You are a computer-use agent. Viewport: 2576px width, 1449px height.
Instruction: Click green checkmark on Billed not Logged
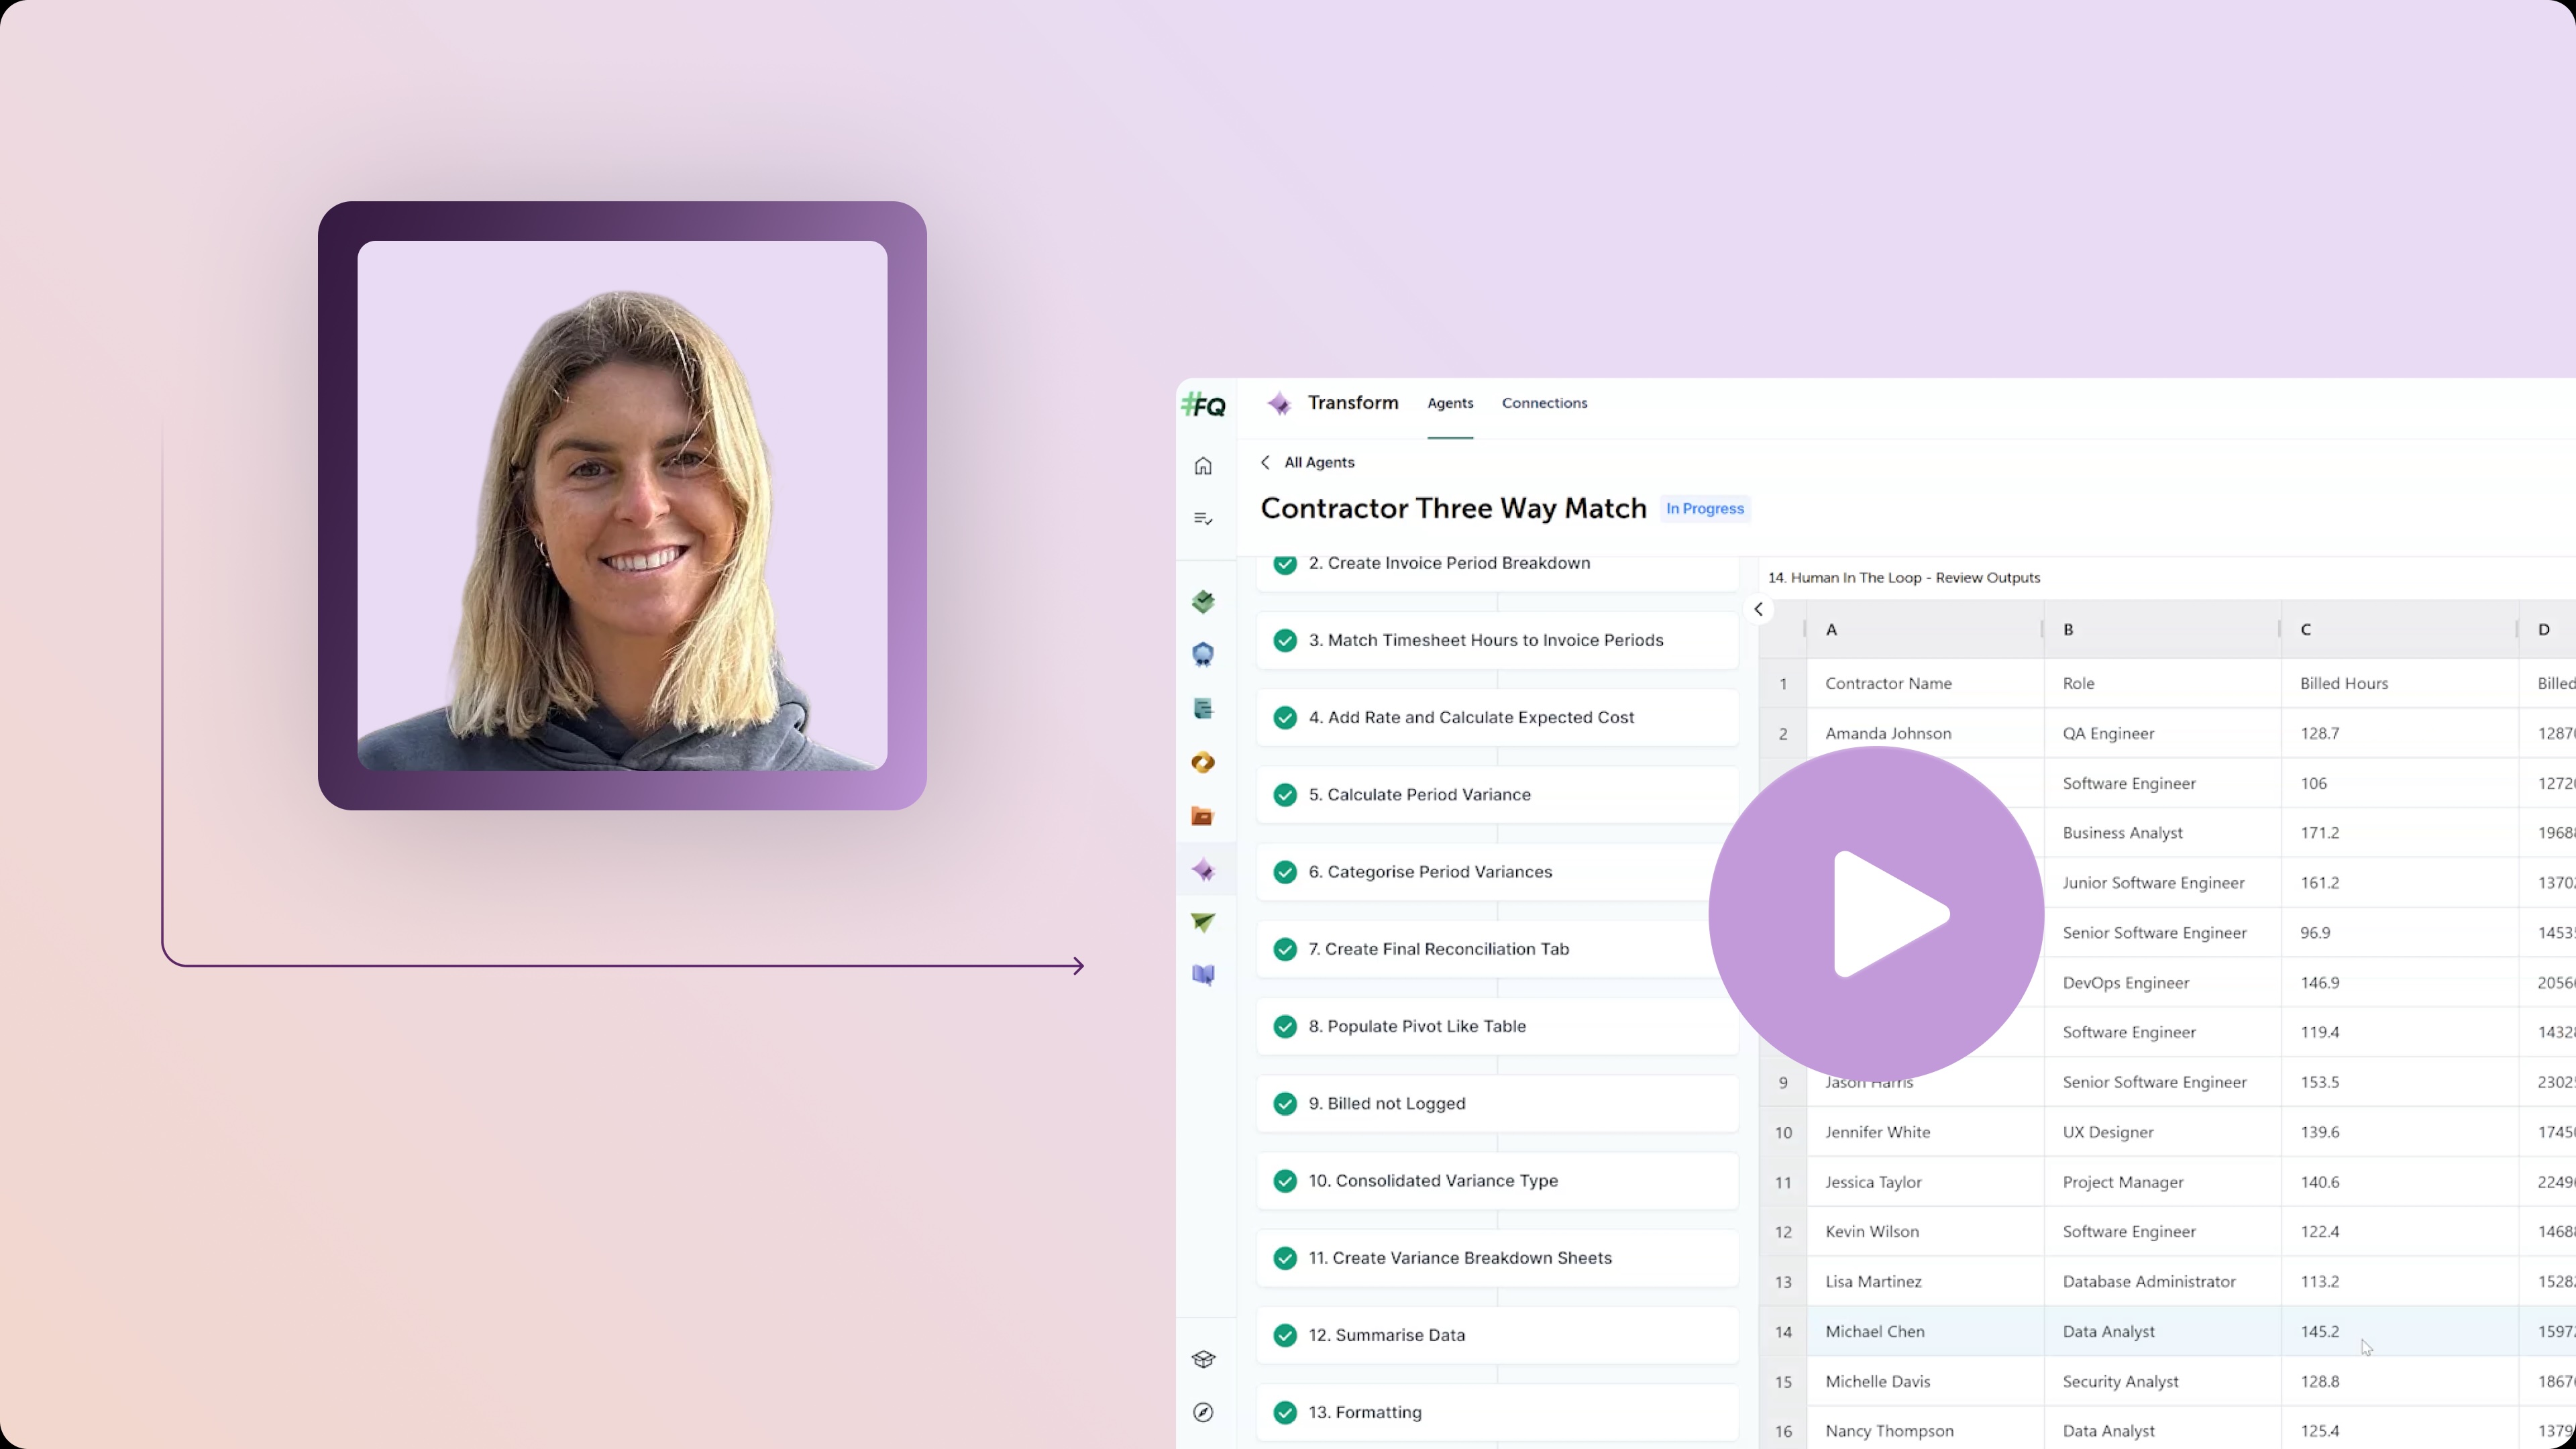tap(1285, 1104)
